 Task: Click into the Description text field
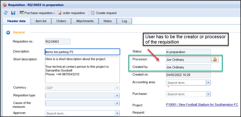(82, 52)
